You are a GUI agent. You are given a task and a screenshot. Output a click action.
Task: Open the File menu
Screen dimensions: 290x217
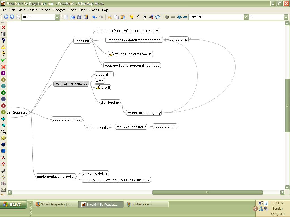(x=4, y=10)
